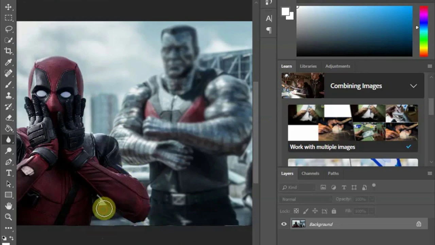Select the Quick Selection tool

pyautogui.click(x=8, y=40)
